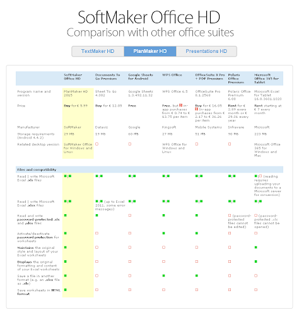Switch to the TextMaker HD tab
This screenshot has width=299, height=315.
click(98, 51)
